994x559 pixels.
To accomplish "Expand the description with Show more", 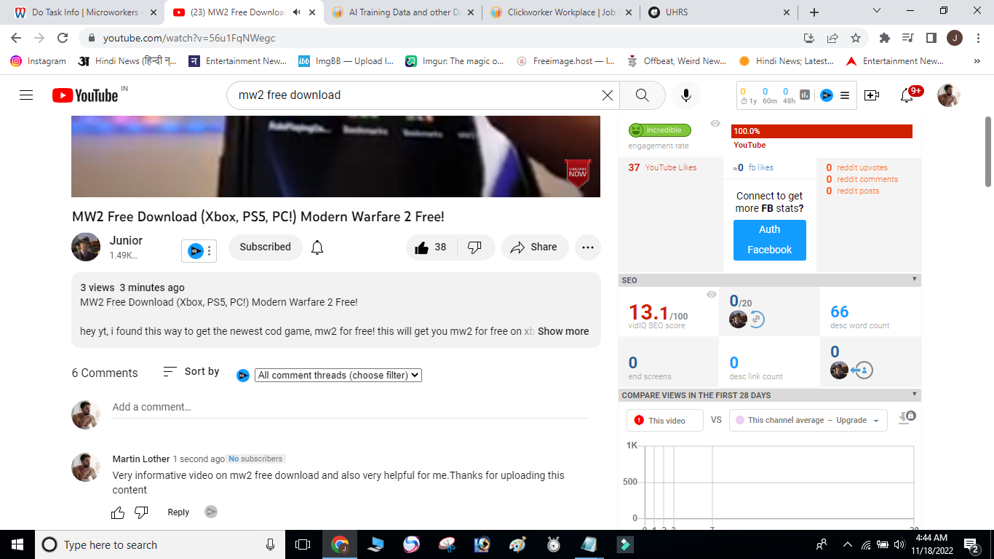I will point(563,331).
